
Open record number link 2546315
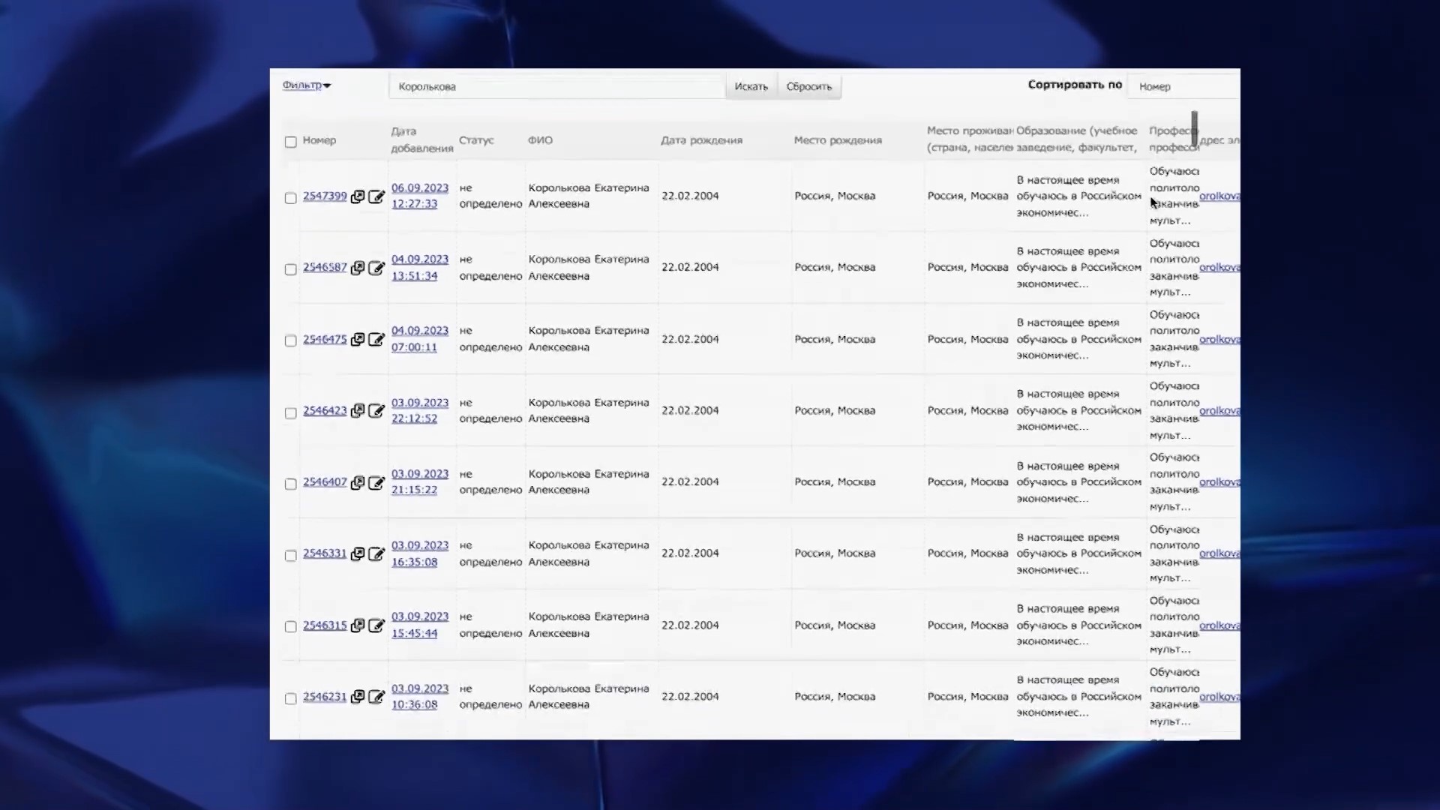click(x=325, y=625)
